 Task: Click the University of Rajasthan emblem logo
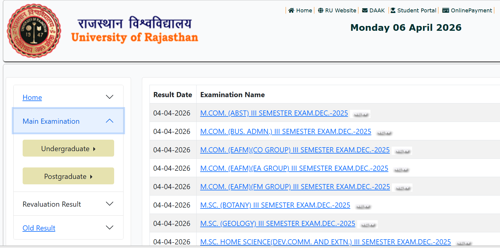click(x=34, y=31)
